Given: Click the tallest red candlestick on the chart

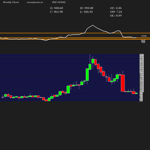Looking at the screenshot, I should tap(123, 83).
